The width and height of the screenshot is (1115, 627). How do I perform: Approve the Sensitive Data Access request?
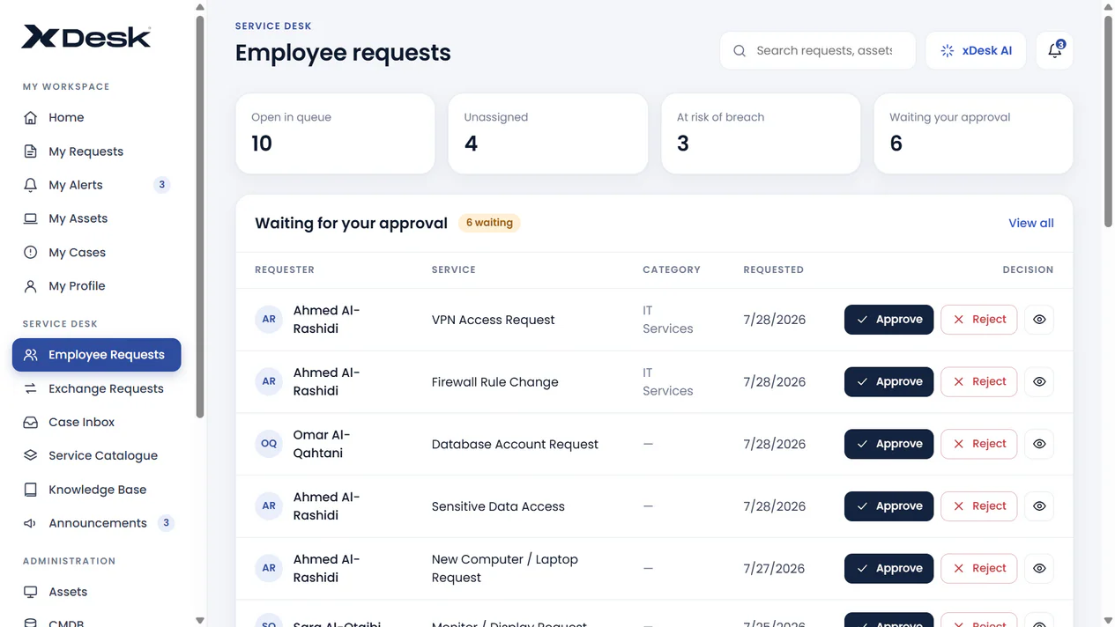888,506
